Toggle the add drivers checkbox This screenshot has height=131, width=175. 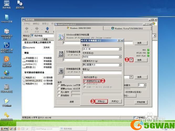click(x=59, y=95)
